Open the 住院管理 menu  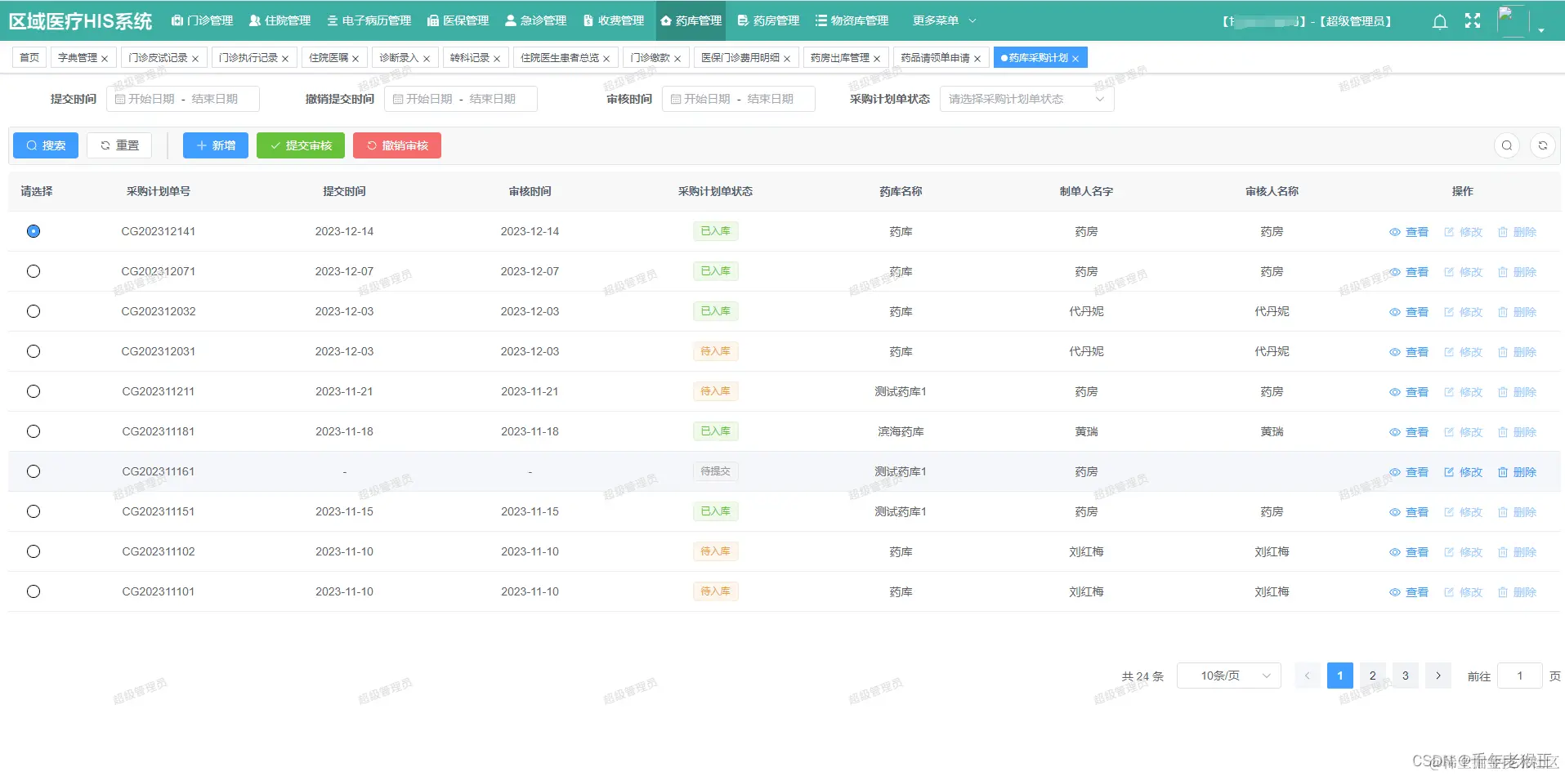click(x=279, y=20)
